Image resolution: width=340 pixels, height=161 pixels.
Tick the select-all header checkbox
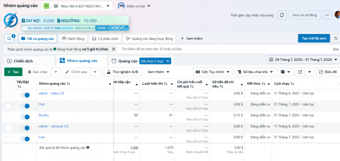[x=8, y=84]
